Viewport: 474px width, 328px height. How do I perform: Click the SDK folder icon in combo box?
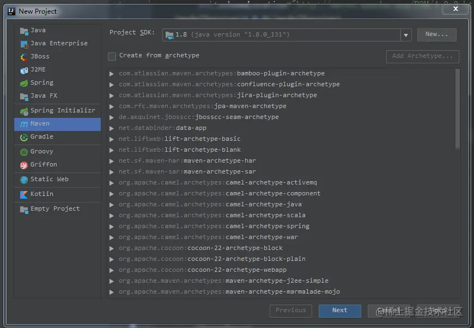[x=169, y=35]
